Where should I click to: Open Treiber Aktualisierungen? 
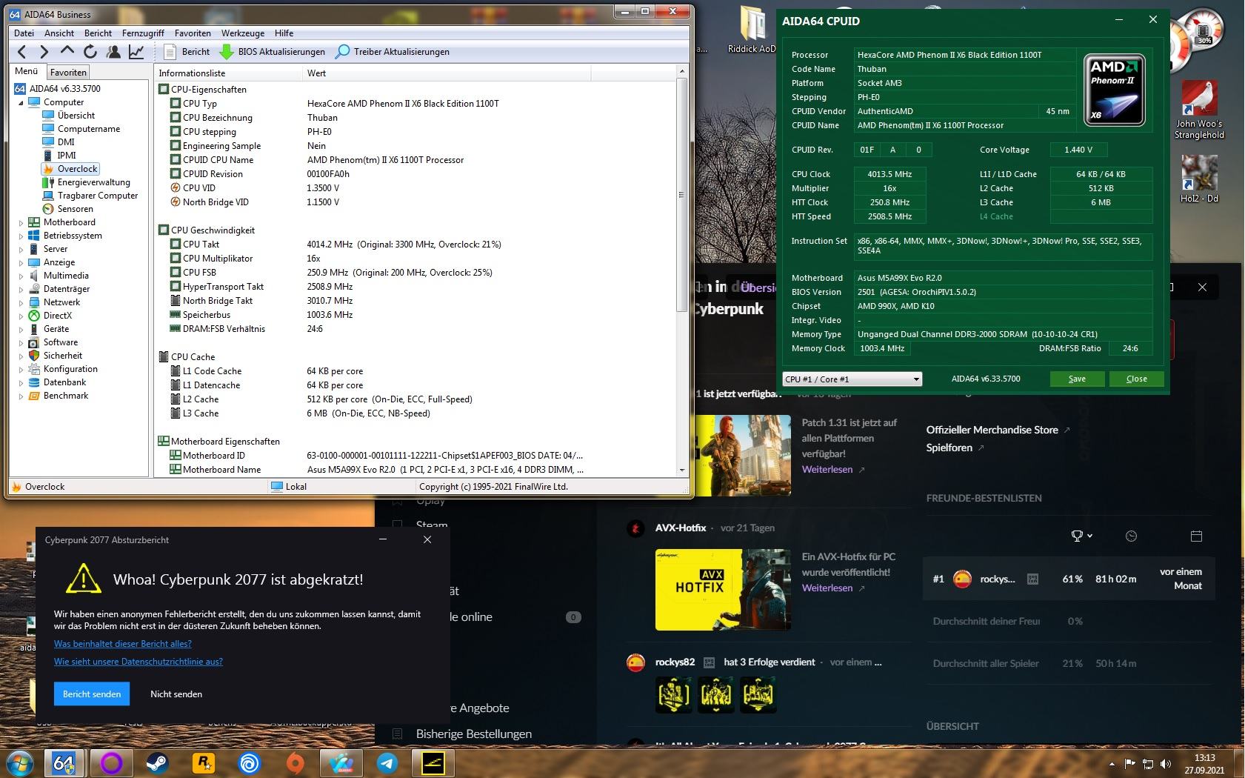[x=393, y=51]
